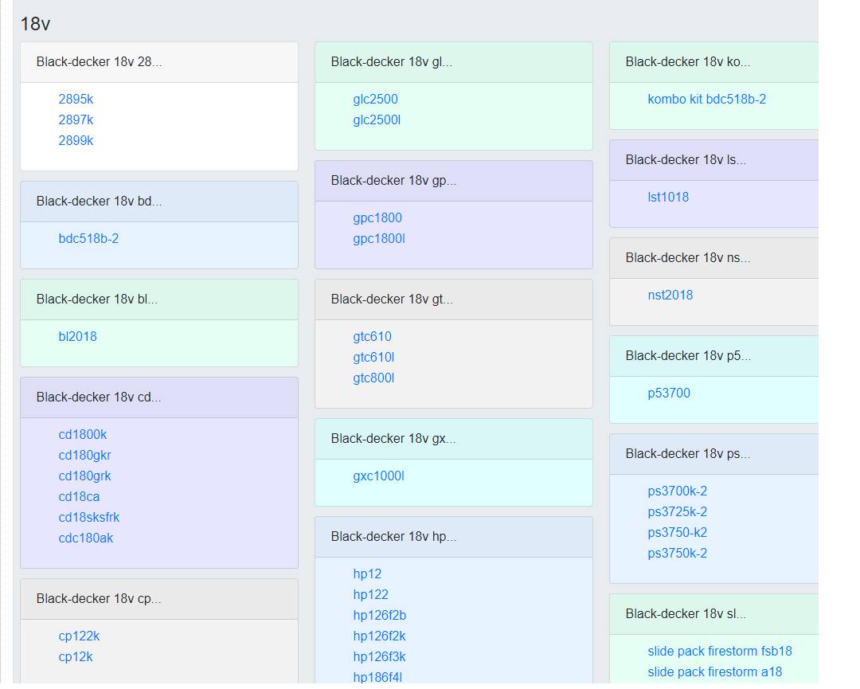Open the ps3750k-2 link

pyautogui.click(x=678, y=554)
